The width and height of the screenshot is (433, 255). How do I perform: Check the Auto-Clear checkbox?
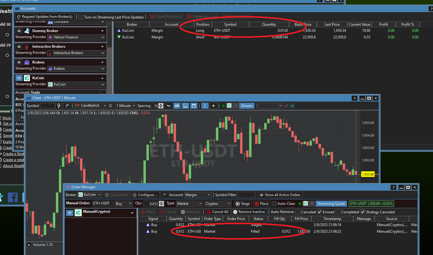(x=274, y=204)
